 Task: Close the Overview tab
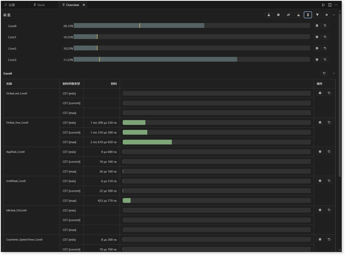pos(84,5)
